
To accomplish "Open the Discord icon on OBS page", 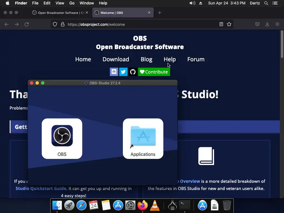I will 114,72.
